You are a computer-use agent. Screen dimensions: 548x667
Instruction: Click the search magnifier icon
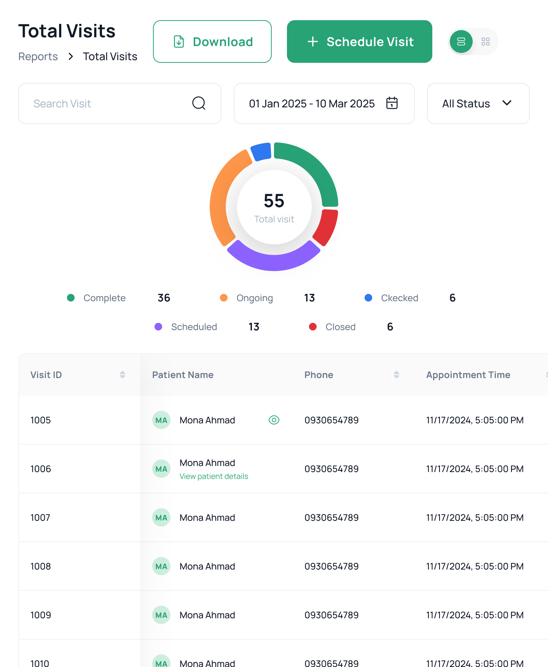199,103
